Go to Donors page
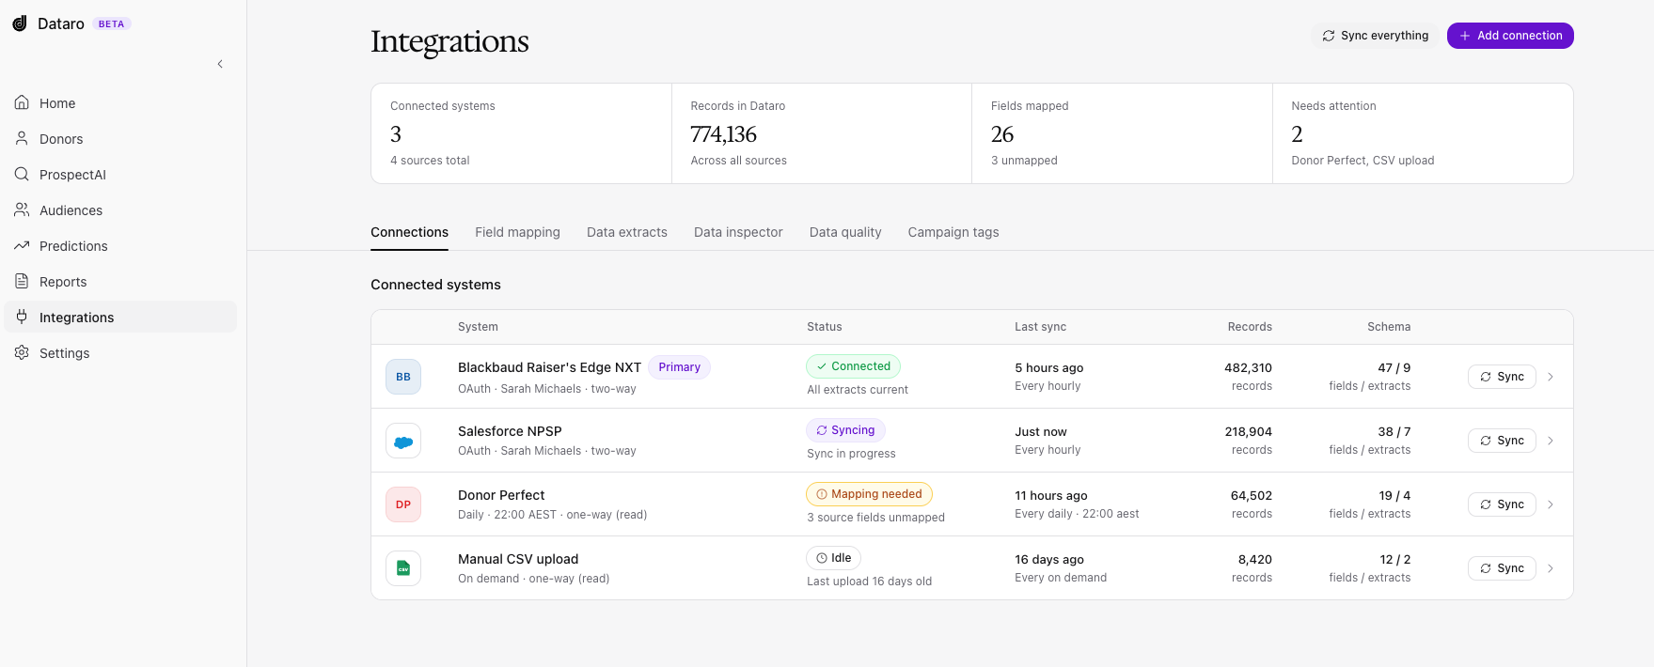 (120, 139)
